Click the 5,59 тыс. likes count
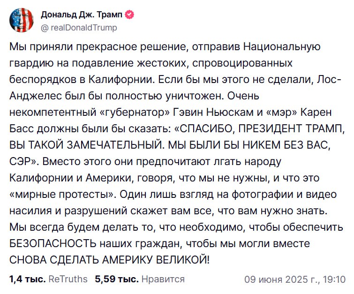 [117, 279]
